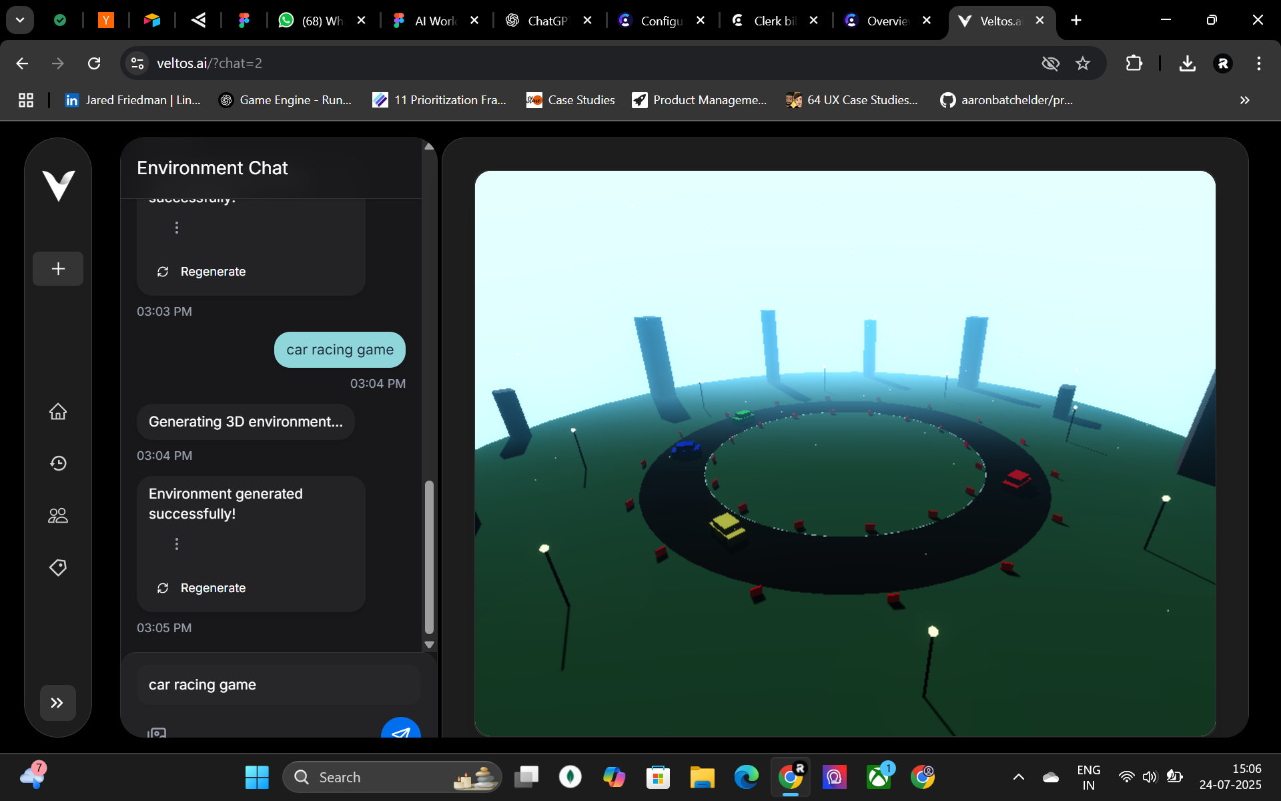Open the pinned Y Combinator tab
Image resolution: width=1281 pixels, height=801 pixels.
tap(106, 21)
